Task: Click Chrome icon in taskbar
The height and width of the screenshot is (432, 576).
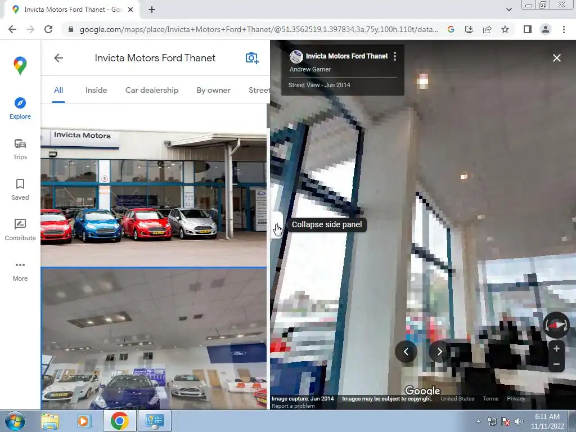Action: click(120, 421)
